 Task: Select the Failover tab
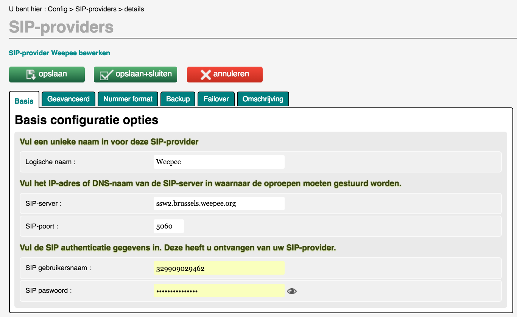click(x=216, y=99)
